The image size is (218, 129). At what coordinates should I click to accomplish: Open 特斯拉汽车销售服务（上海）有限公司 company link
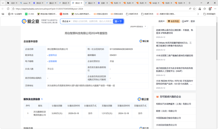(174, 104)
